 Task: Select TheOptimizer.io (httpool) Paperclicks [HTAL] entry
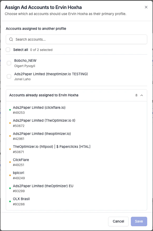[52, 147]
